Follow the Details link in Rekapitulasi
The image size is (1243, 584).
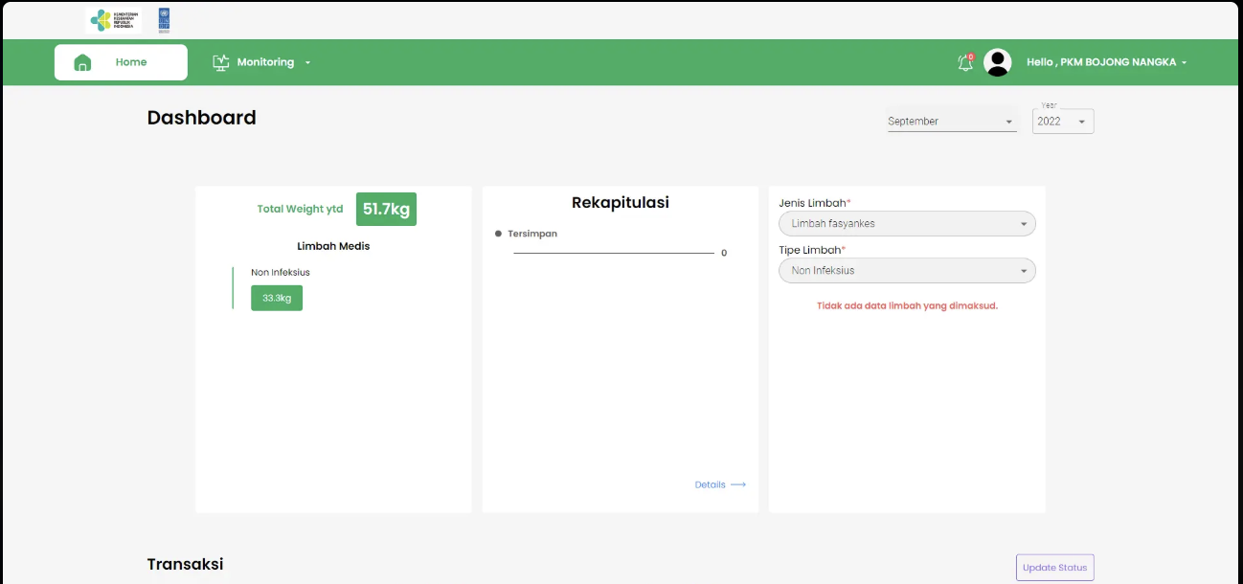pyautogui.click(x=719, y=484)
